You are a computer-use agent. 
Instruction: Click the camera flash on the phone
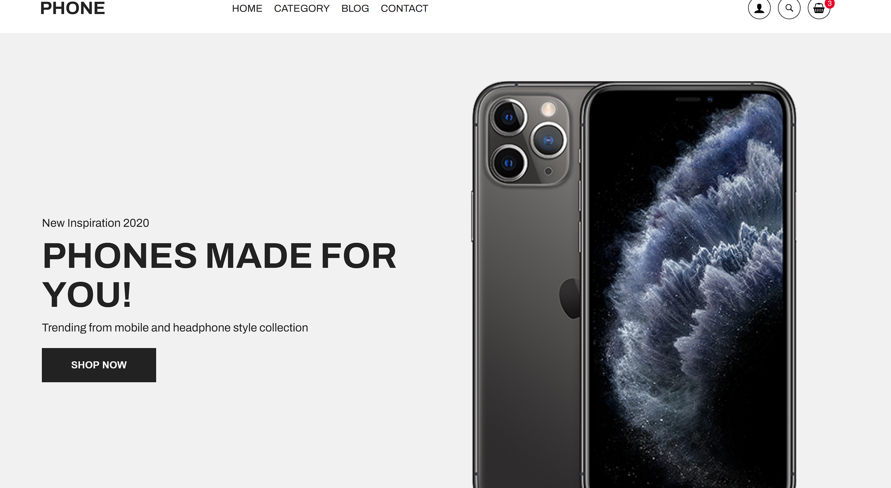tap(548, 109)
